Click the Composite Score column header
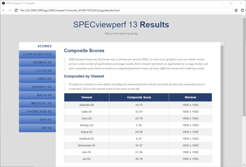The height and width of the screenshot is (167, 246). [139, 97]
